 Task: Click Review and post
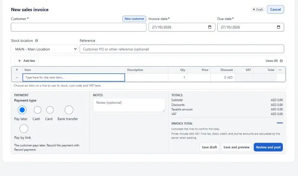(x=268, y=147)
